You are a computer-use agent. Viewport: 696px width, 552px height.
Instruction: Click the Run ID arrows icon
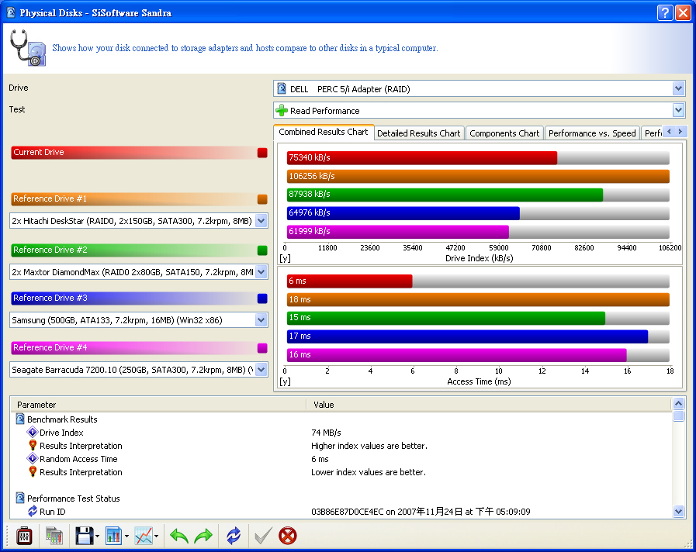33,511
